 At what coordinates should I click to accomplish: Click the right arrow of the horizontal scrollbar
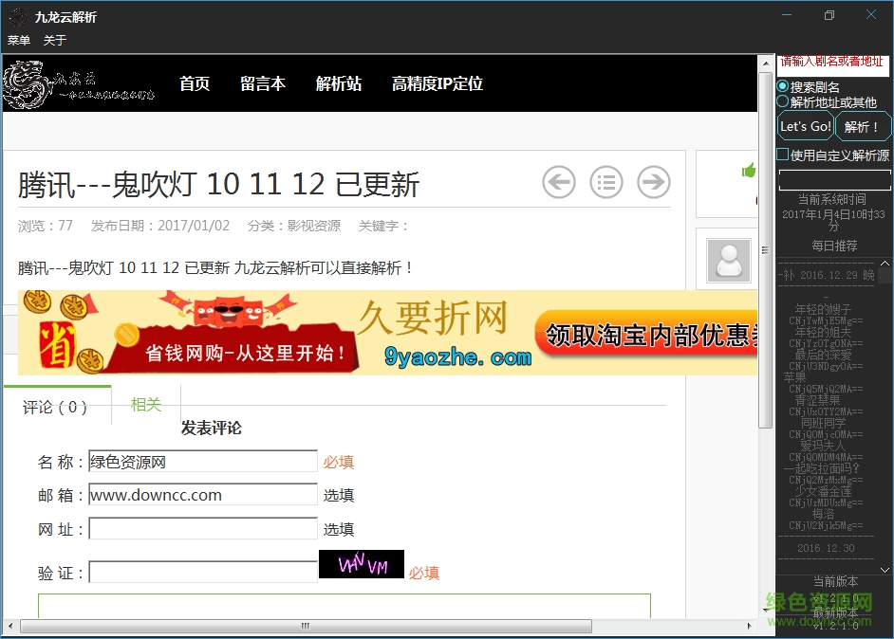750,626
